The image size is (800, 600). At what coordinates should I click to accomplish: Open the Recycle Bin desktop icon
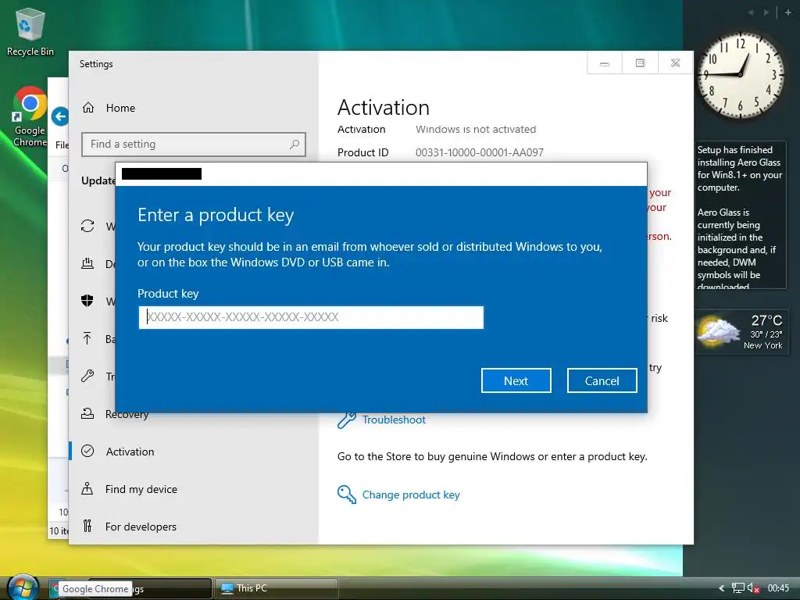point(30,31)
